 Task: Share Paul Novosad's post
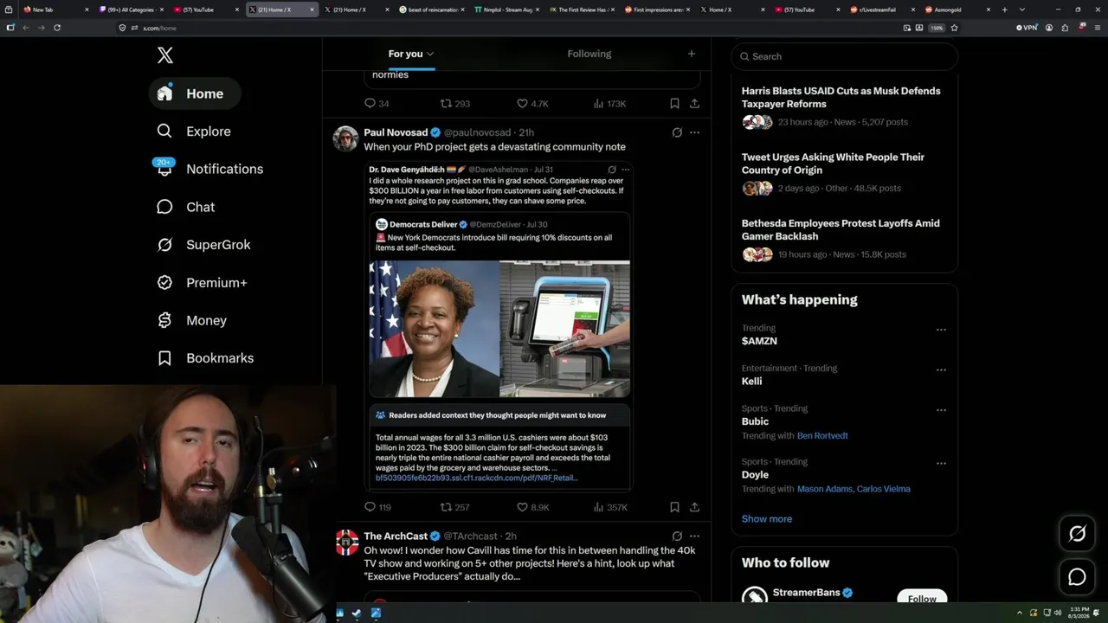[x=694, y=507]
